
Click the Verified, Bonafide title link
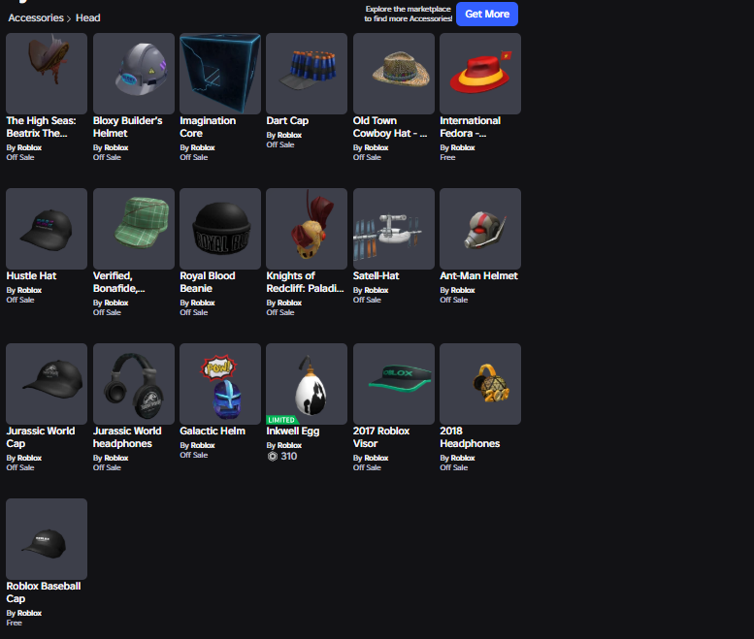tap(118, 282)
